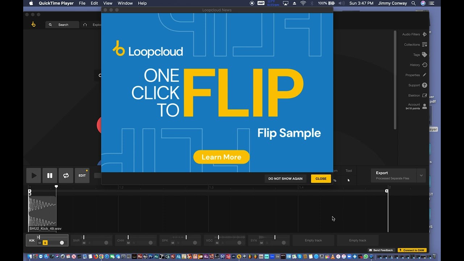Select the second Empty track slot
The image size is (464, 261).
pyautogui.click(x=357, y=240)
